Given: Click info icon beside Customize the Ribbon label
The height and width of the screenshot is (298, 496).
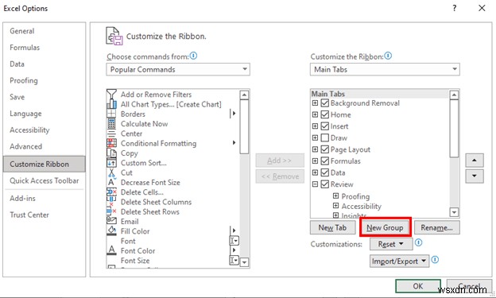Looking at the screenshot, I should pyautogui.click(x=388, y=56).
